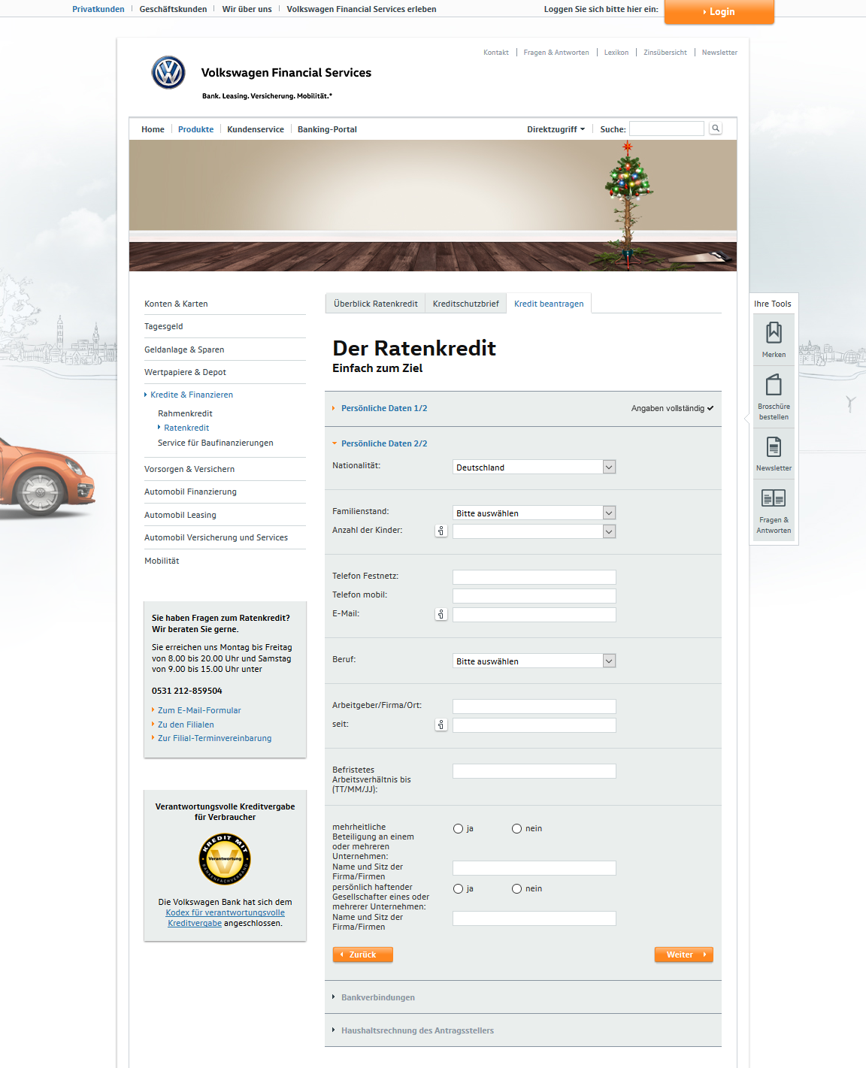Click the Kredit mit Verantwortung seal
This screenshot has height=1068, width=866.
coord(225,859)
